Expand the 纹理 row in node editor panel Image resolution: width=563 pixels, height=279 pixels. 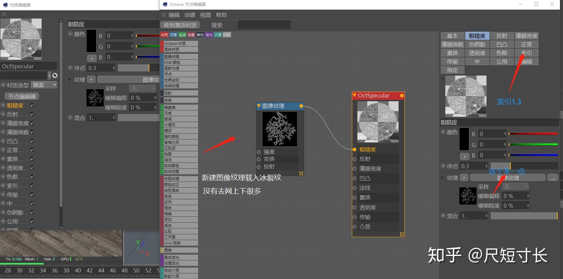coord(443,178)
